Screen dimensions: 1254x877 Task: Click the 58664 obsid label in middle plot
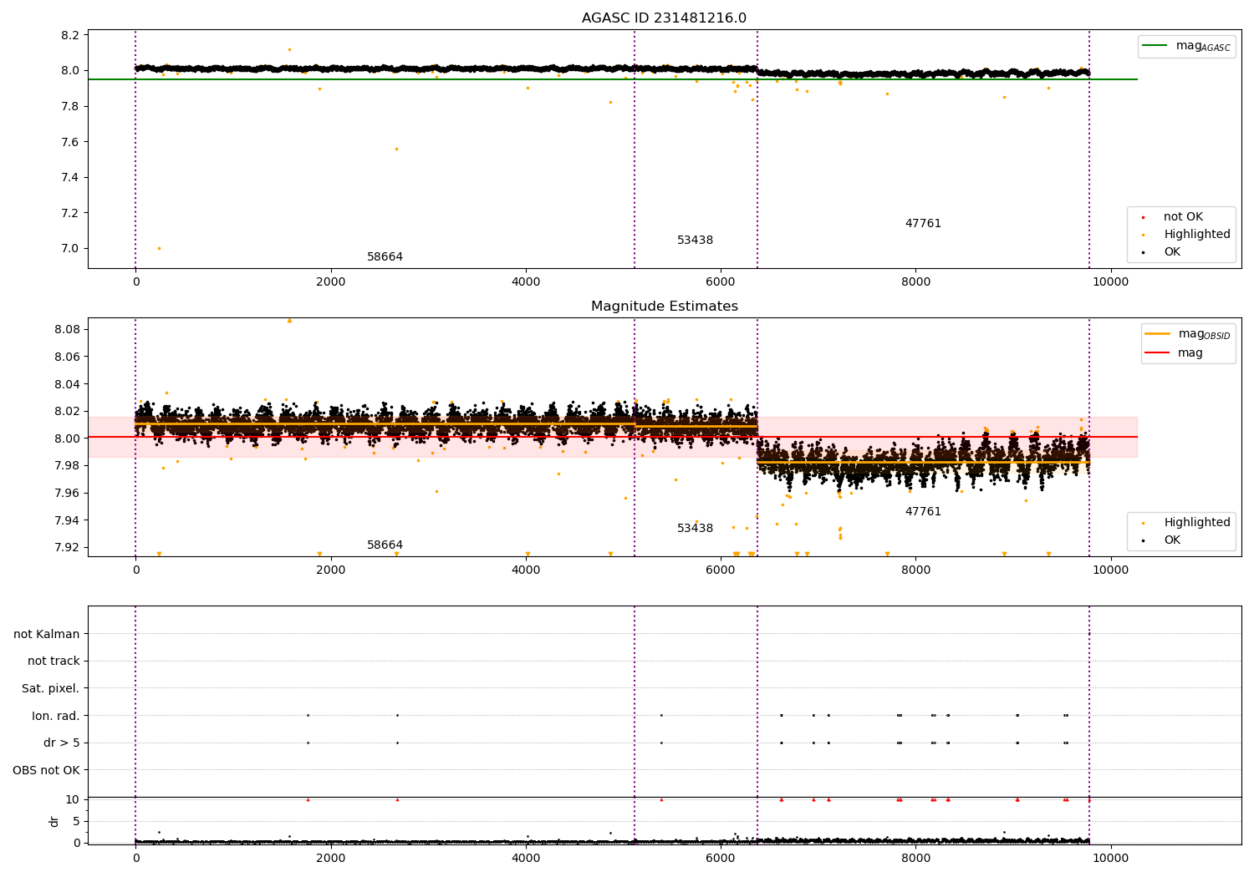click(x=385, y=545)
